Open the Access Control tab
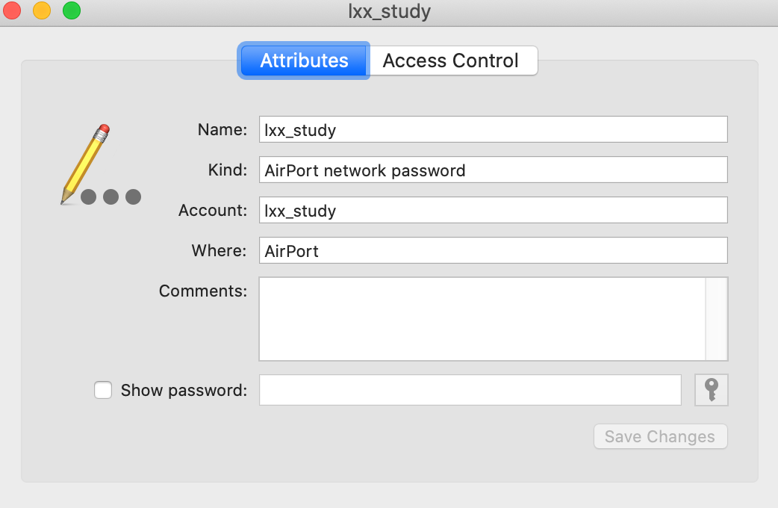Screen dimensions: 778x508 pos(450,61)
